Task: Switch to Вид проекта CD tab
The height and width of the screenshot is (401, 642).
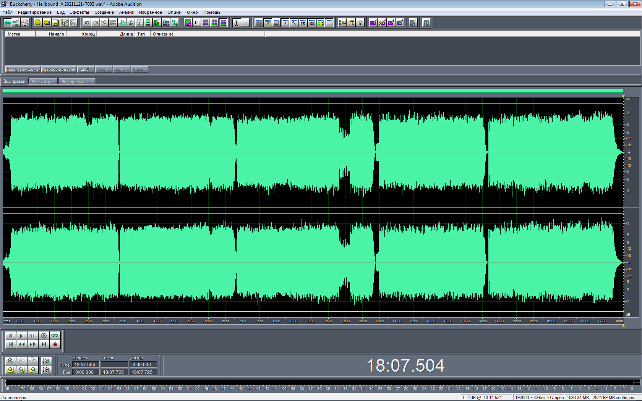Action: pyautogui.click(x=77, y=82)
